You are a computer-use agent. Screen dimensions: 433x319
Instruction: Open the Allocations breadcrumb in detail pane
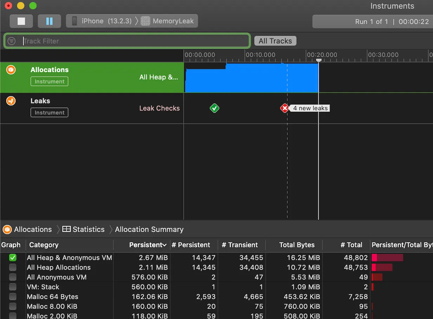pyautogui.click(x=33, y=229)
